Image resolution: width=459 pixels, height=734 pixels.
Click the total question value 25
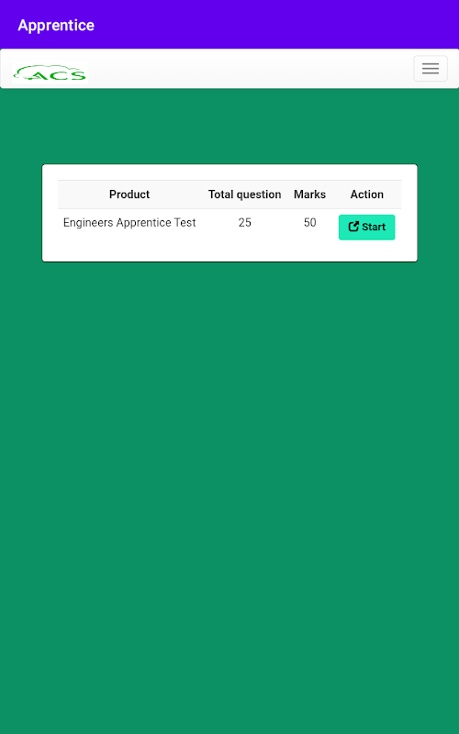244,222
